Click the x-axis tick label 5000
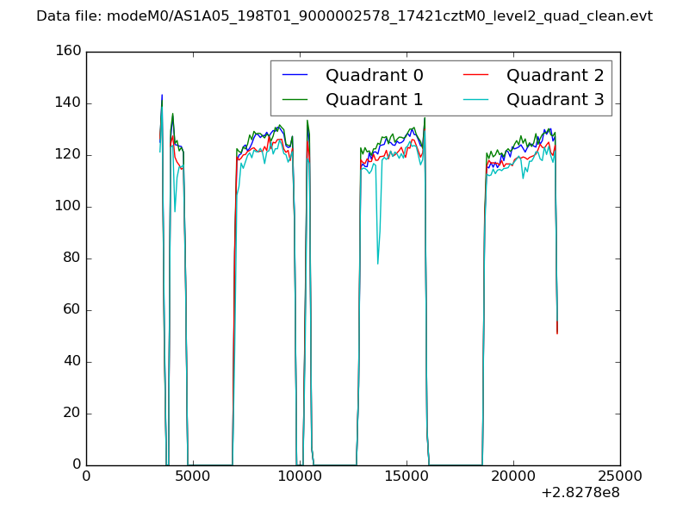Viewport: 689px width, 517px height. point(193,476)
